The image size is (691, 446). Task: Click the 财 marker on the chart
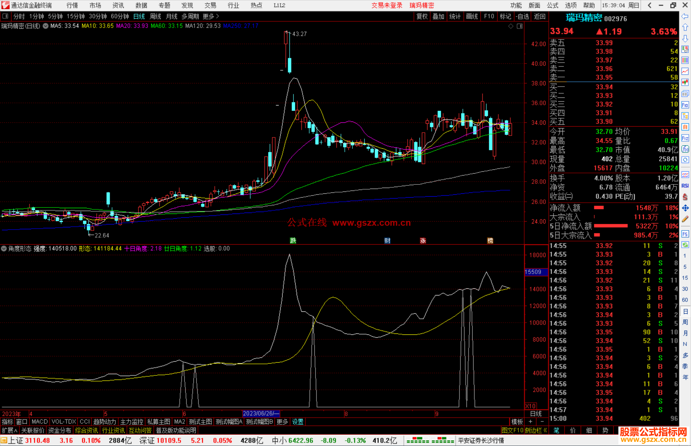click(x=387, y=240)
